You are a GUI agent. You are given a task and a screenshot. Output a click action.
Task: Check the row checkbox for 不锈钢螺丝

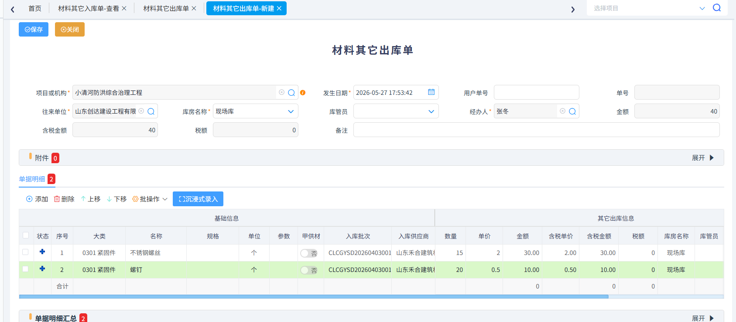(25, 252)
